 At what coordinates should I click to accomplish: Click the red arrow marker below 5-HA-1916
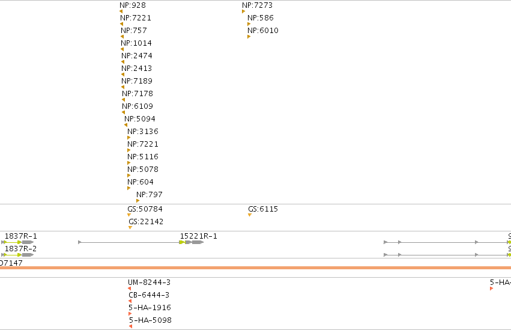(x=130, y=314)
